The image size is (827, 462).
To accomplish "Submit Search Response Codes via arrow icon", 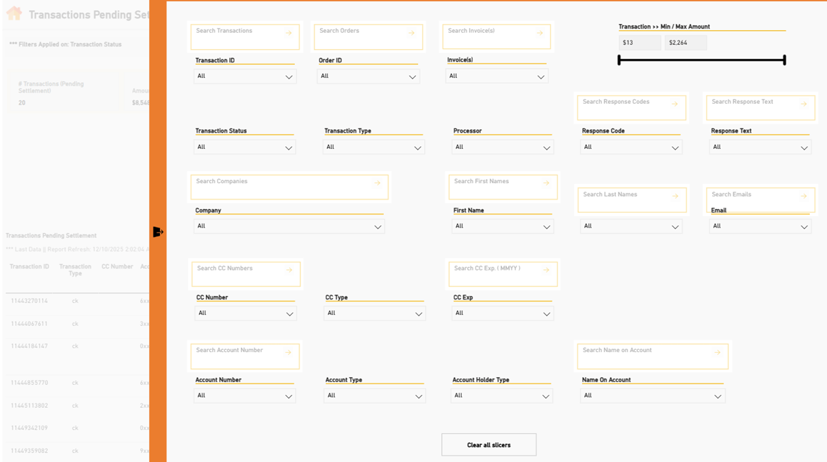I will tap(674, 104).
